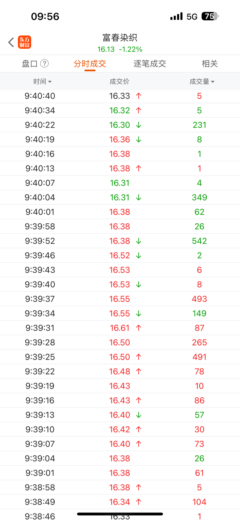The height and width of the screenshot is (520, 240).
Task: Tap the back arrow chevron
Action: [x=11, y=42]
